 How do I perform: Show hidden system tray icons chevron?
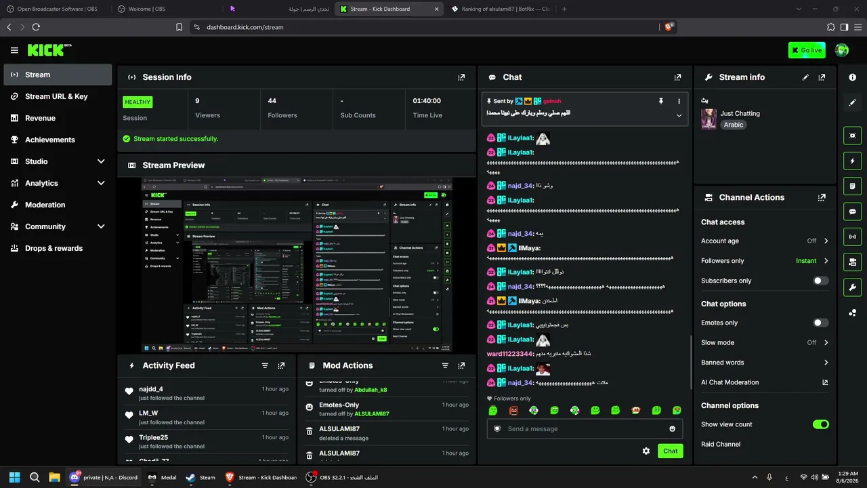pos(755,477)
